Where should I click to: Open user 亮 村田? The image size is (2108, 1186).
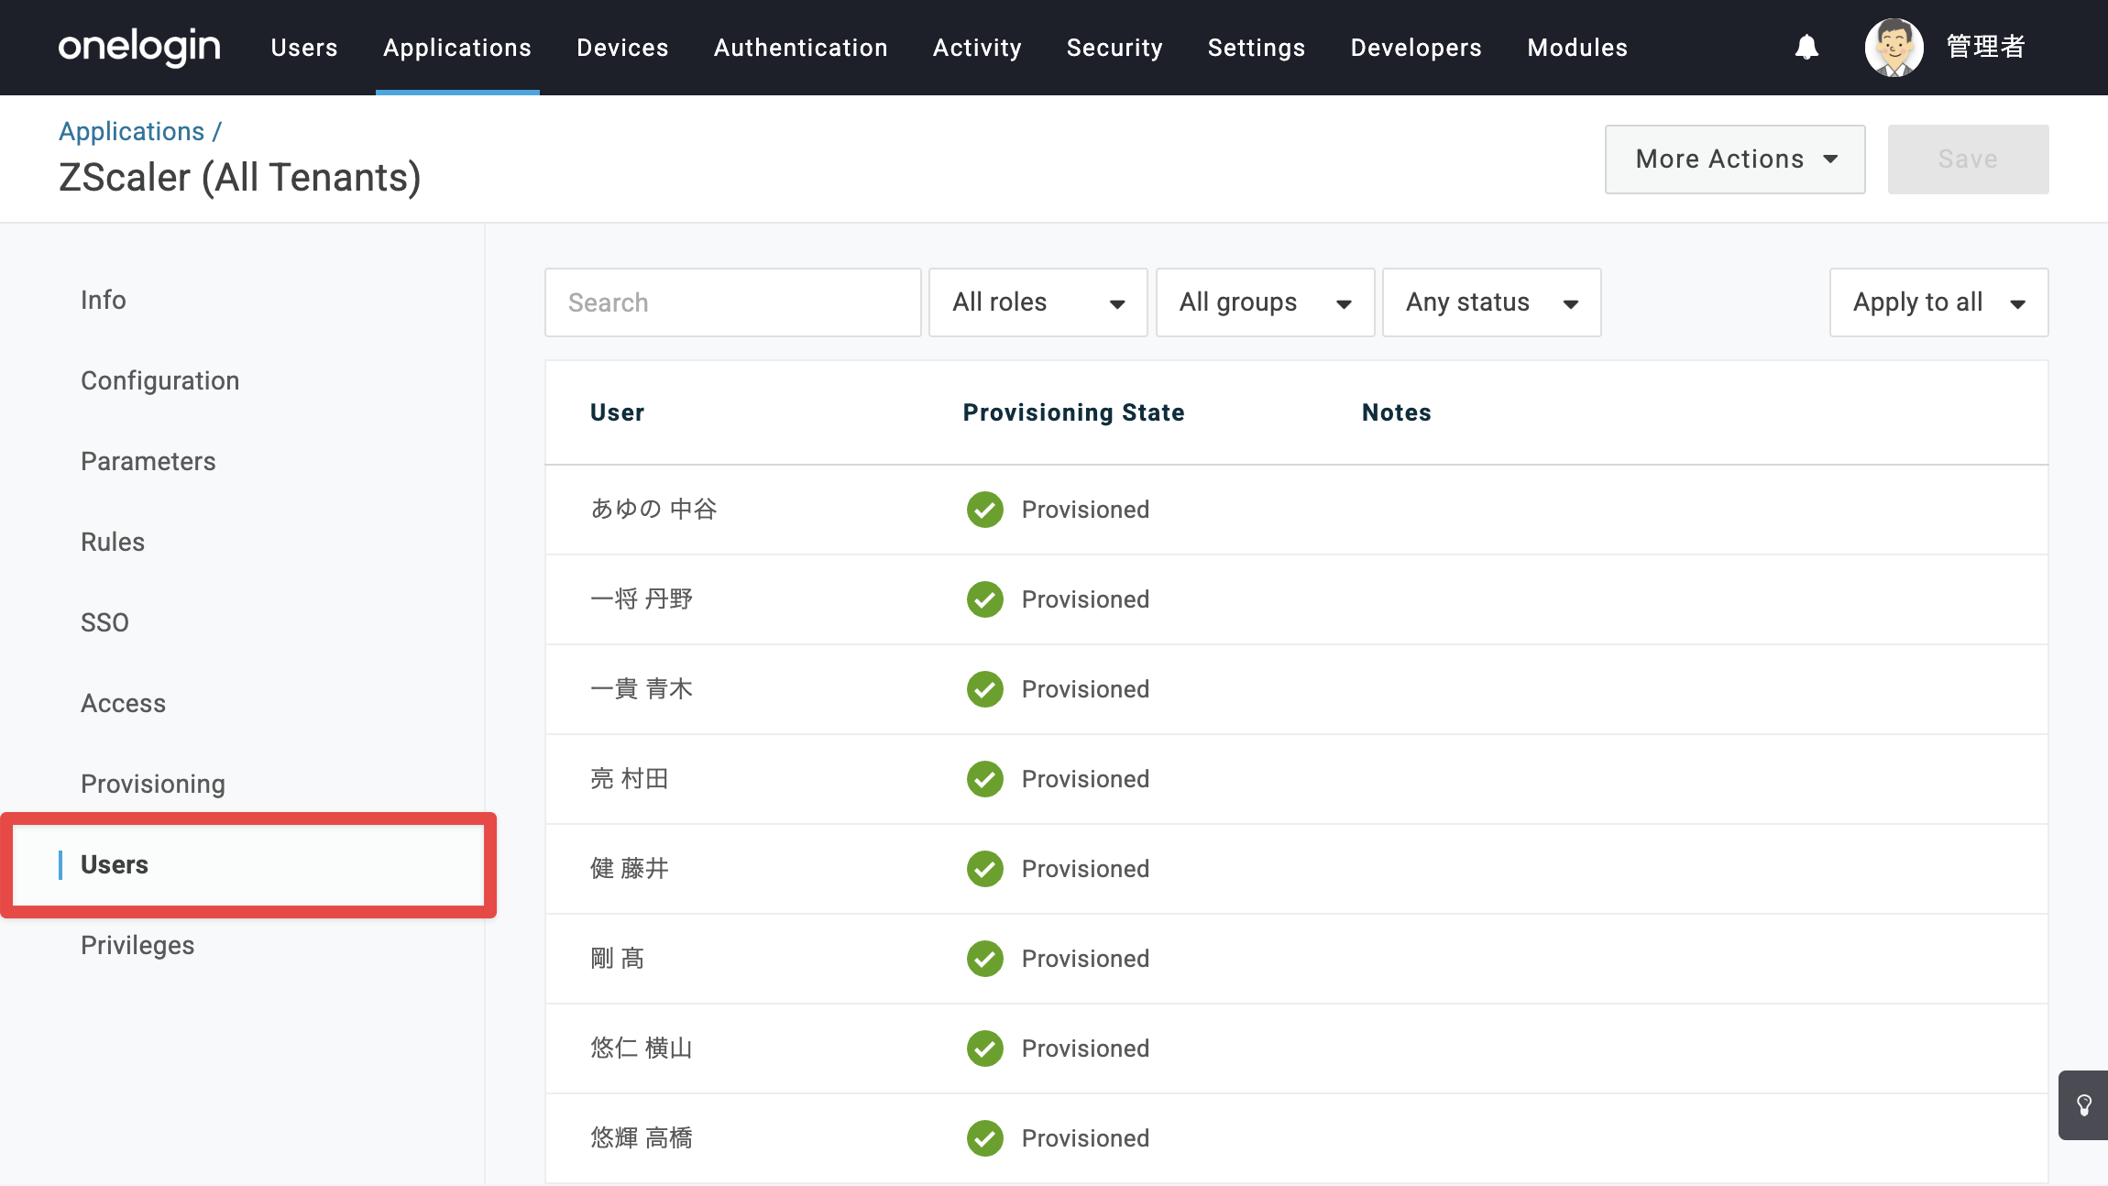(630, 778)
